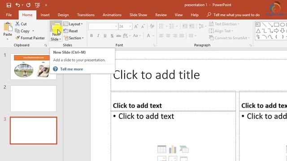Open the Undo history dropdown arrow
Viewport: 287px width, 161px height.
tap(22, 5)
